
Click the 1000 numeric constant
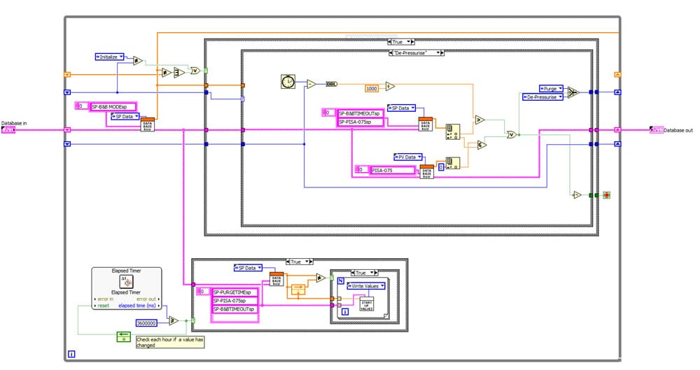pyautogui.click(x=372, y=88)
